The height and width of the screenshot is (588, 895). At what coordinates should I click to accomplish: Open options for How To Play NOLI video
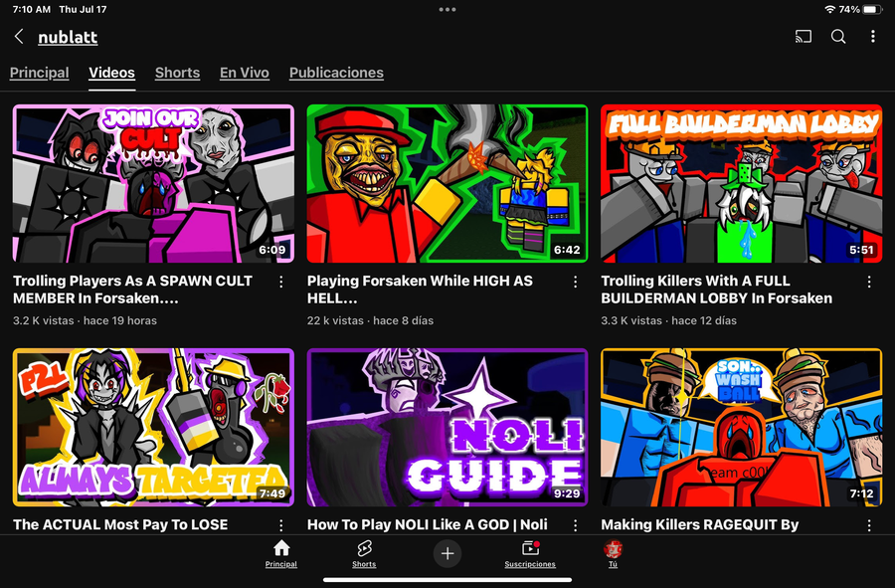pos(575,525)
